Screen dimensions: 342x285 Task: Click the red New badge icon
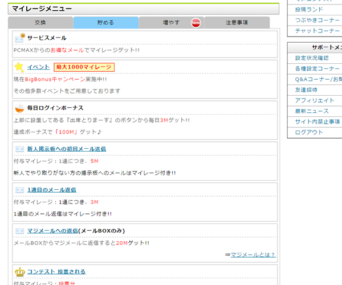[x=196, y=23]
